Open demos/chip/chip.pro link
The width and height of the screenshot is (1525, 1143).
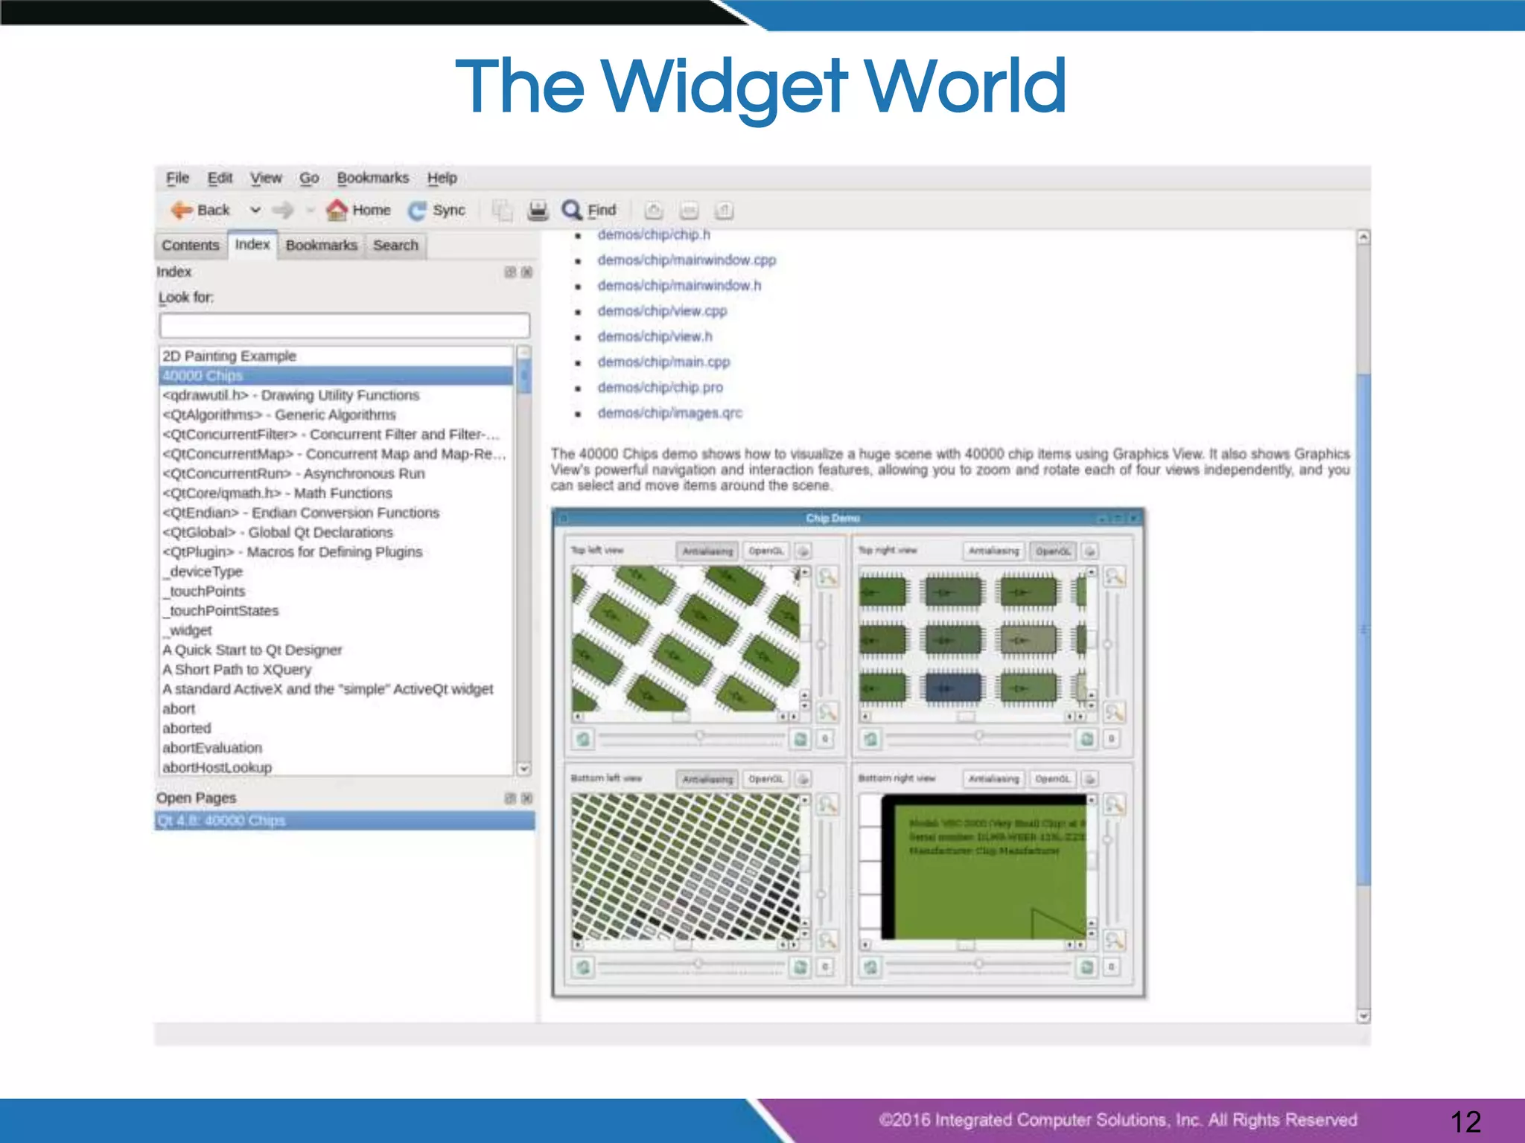tap(660, 388)
